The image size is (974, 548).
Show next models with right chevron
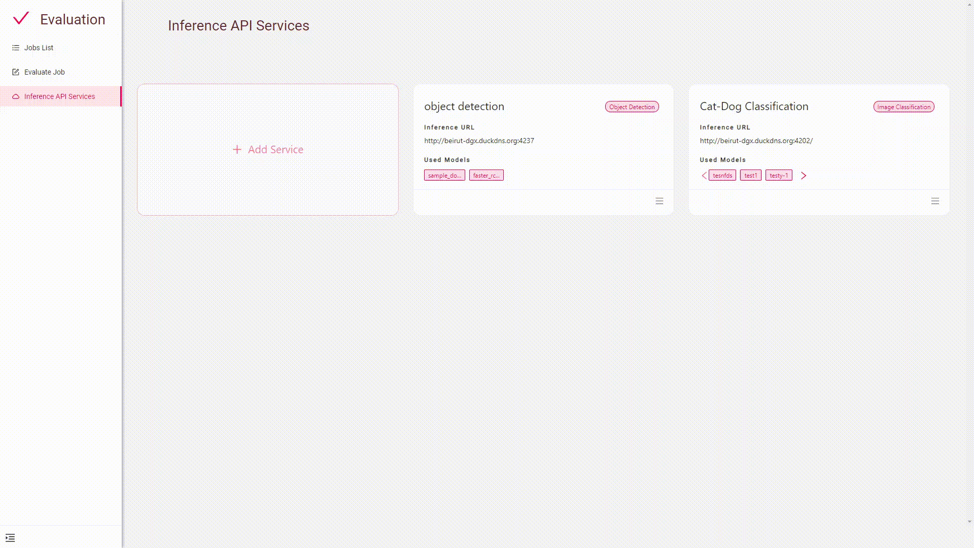[x=804, y=176]
